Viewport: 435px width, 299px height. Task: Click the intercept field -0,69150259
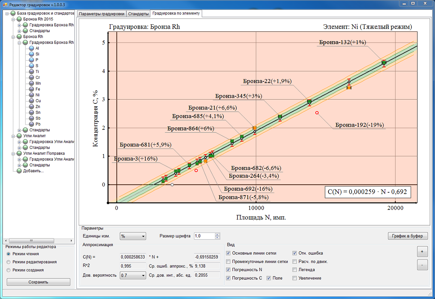(x=207, y=257)
